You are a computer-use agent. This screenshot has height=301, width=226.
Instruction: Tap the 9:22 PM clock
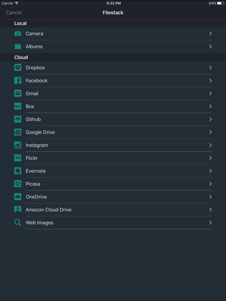tap(113, 3)
